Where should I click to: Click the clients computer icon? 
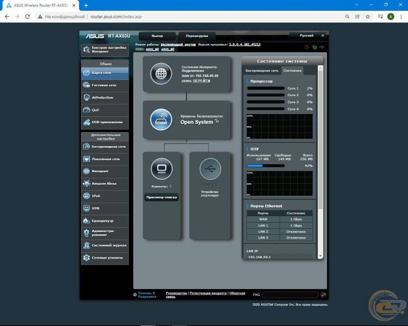[x=162, y=169]
